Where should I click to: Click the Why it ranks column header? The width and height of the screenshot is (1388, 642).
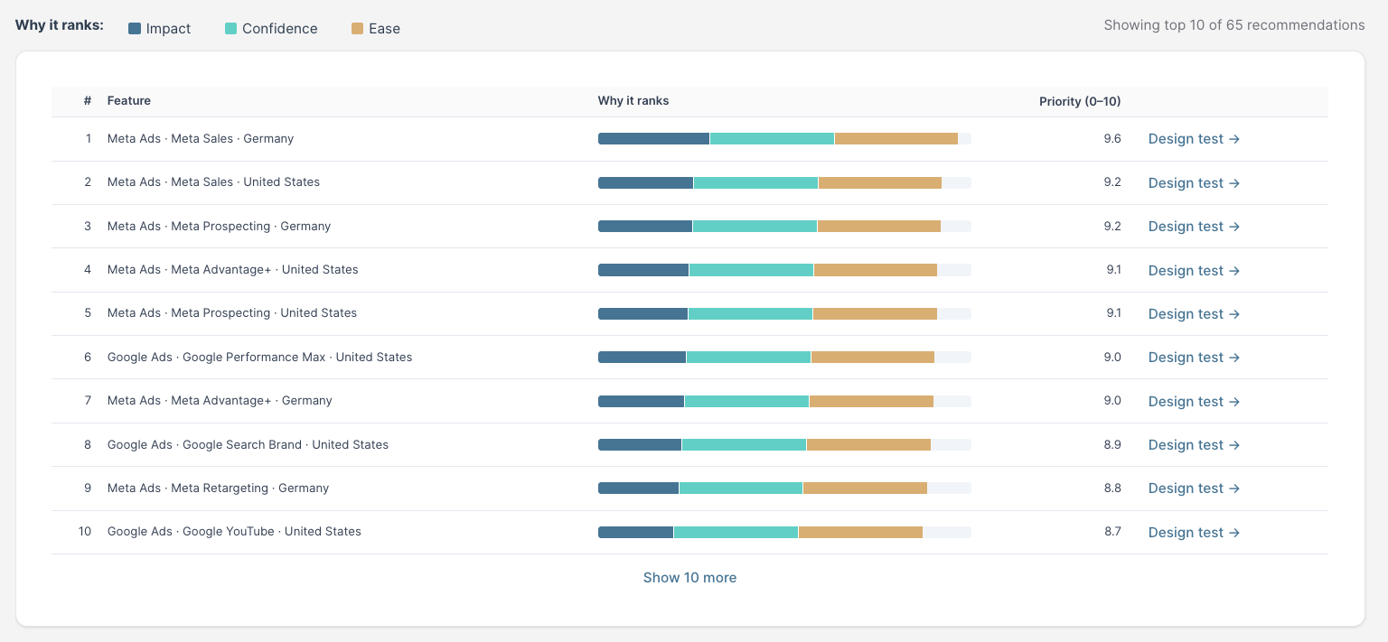tap(633, 101)
